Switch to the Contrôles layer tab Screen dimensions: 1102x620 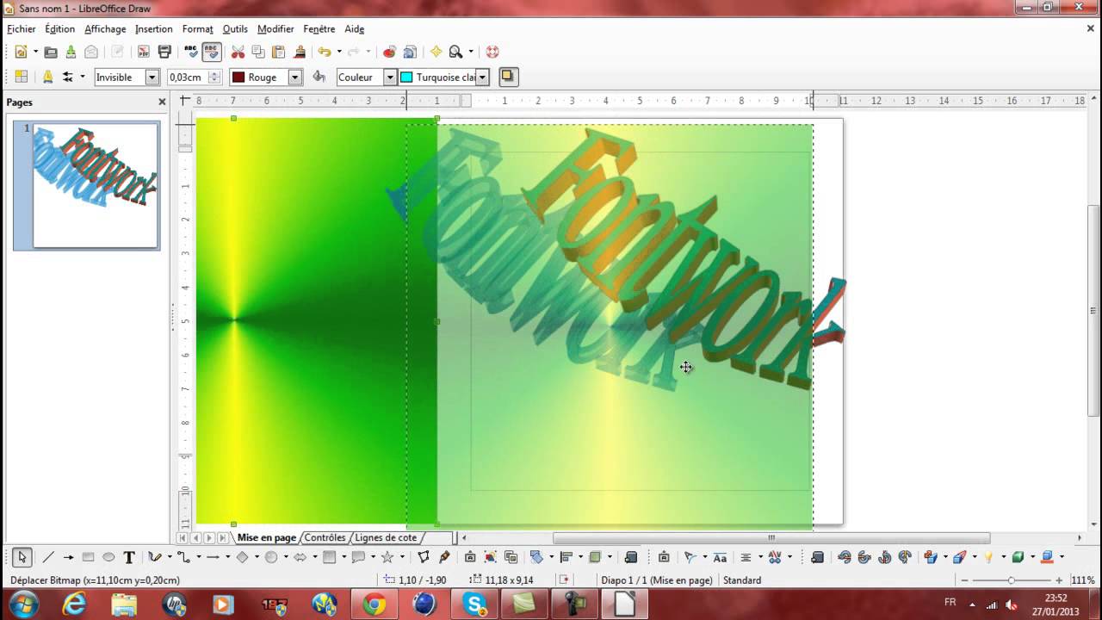point(325,537)
